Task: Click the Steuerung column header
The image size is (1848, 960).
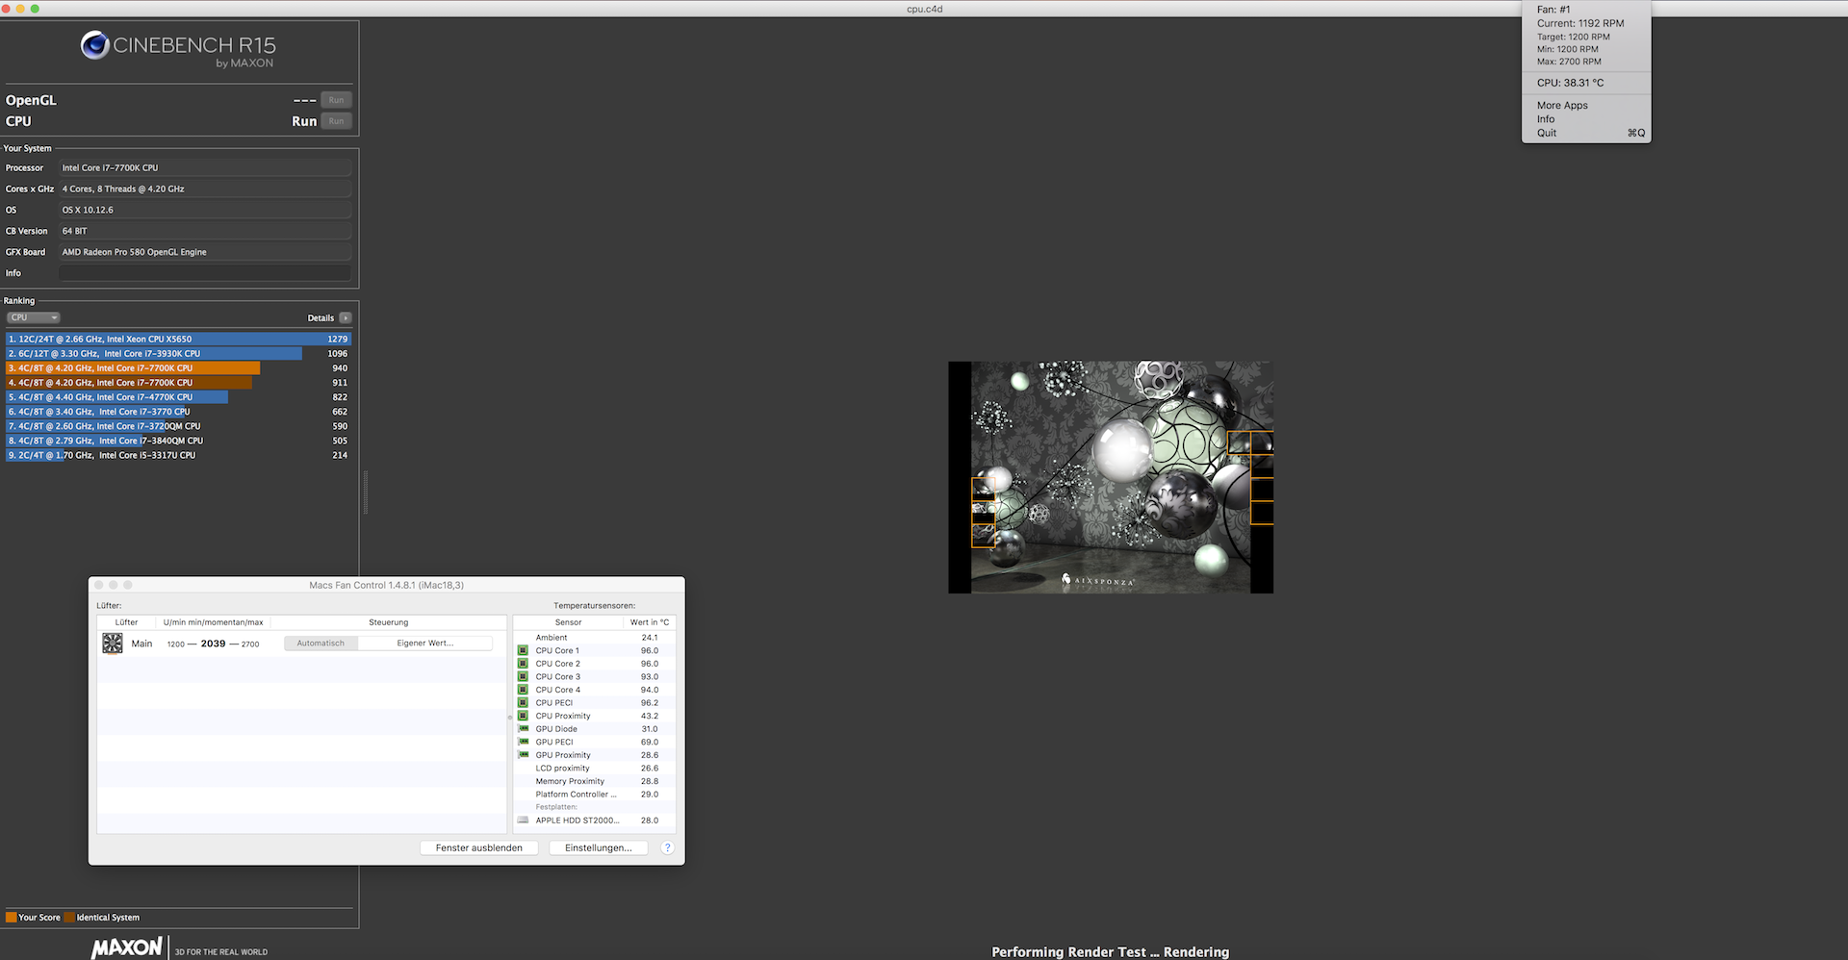Action: tap(389, 622)
